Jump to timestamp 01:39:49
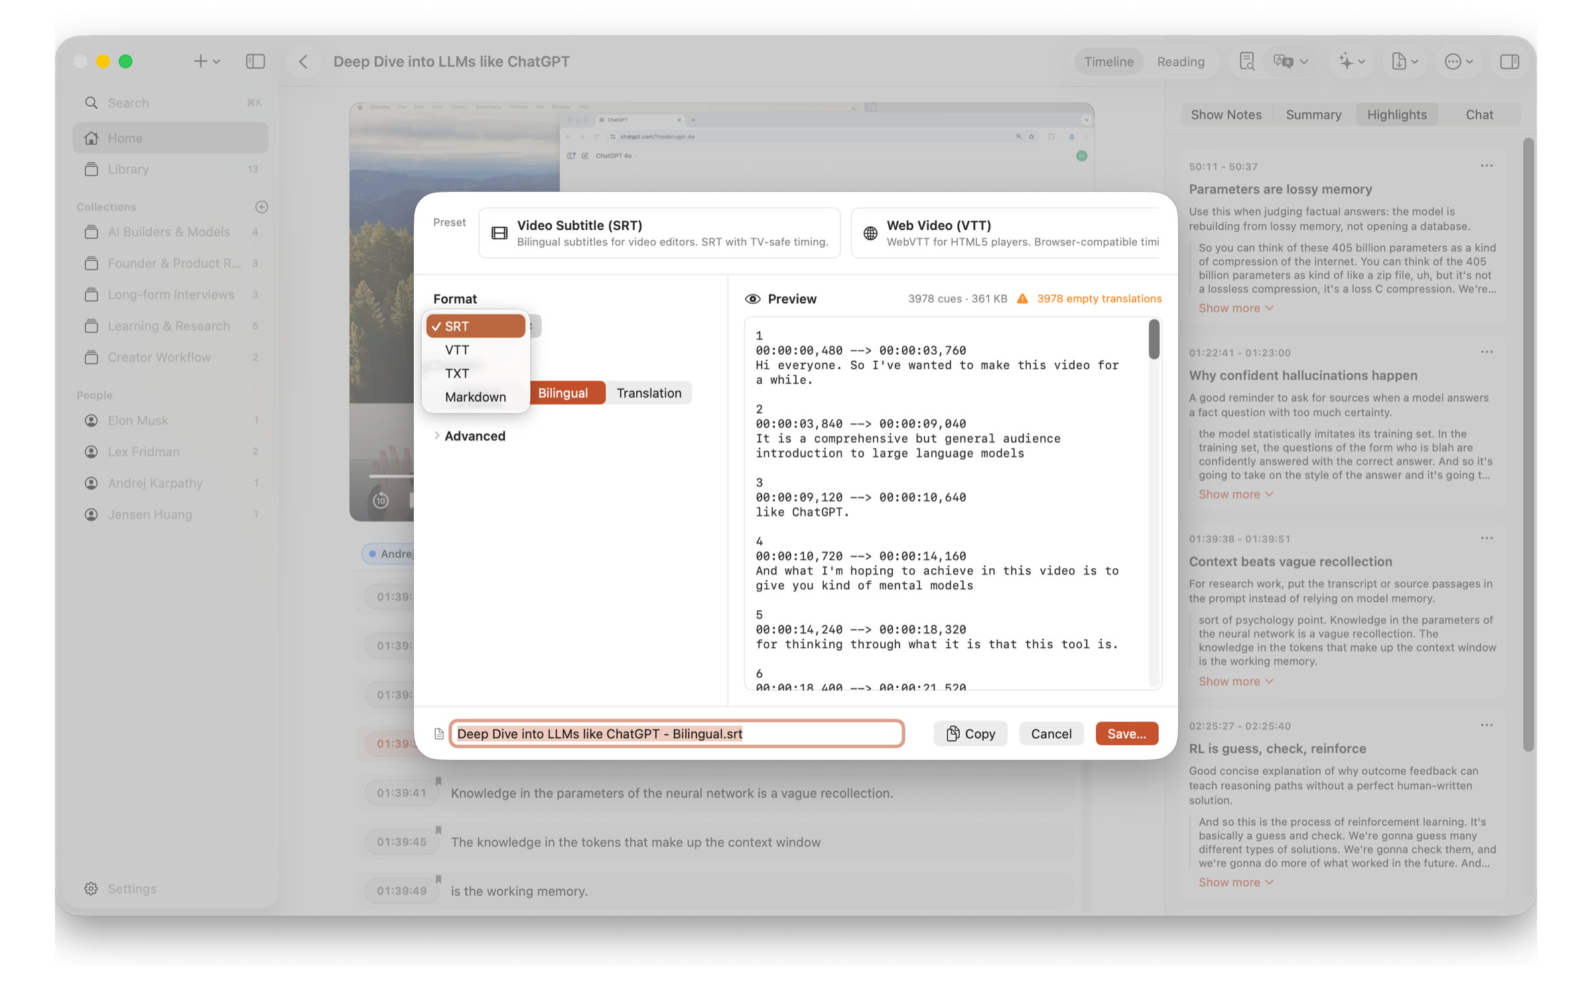This screenshot has width=1592, height=987. coord(401,891)
